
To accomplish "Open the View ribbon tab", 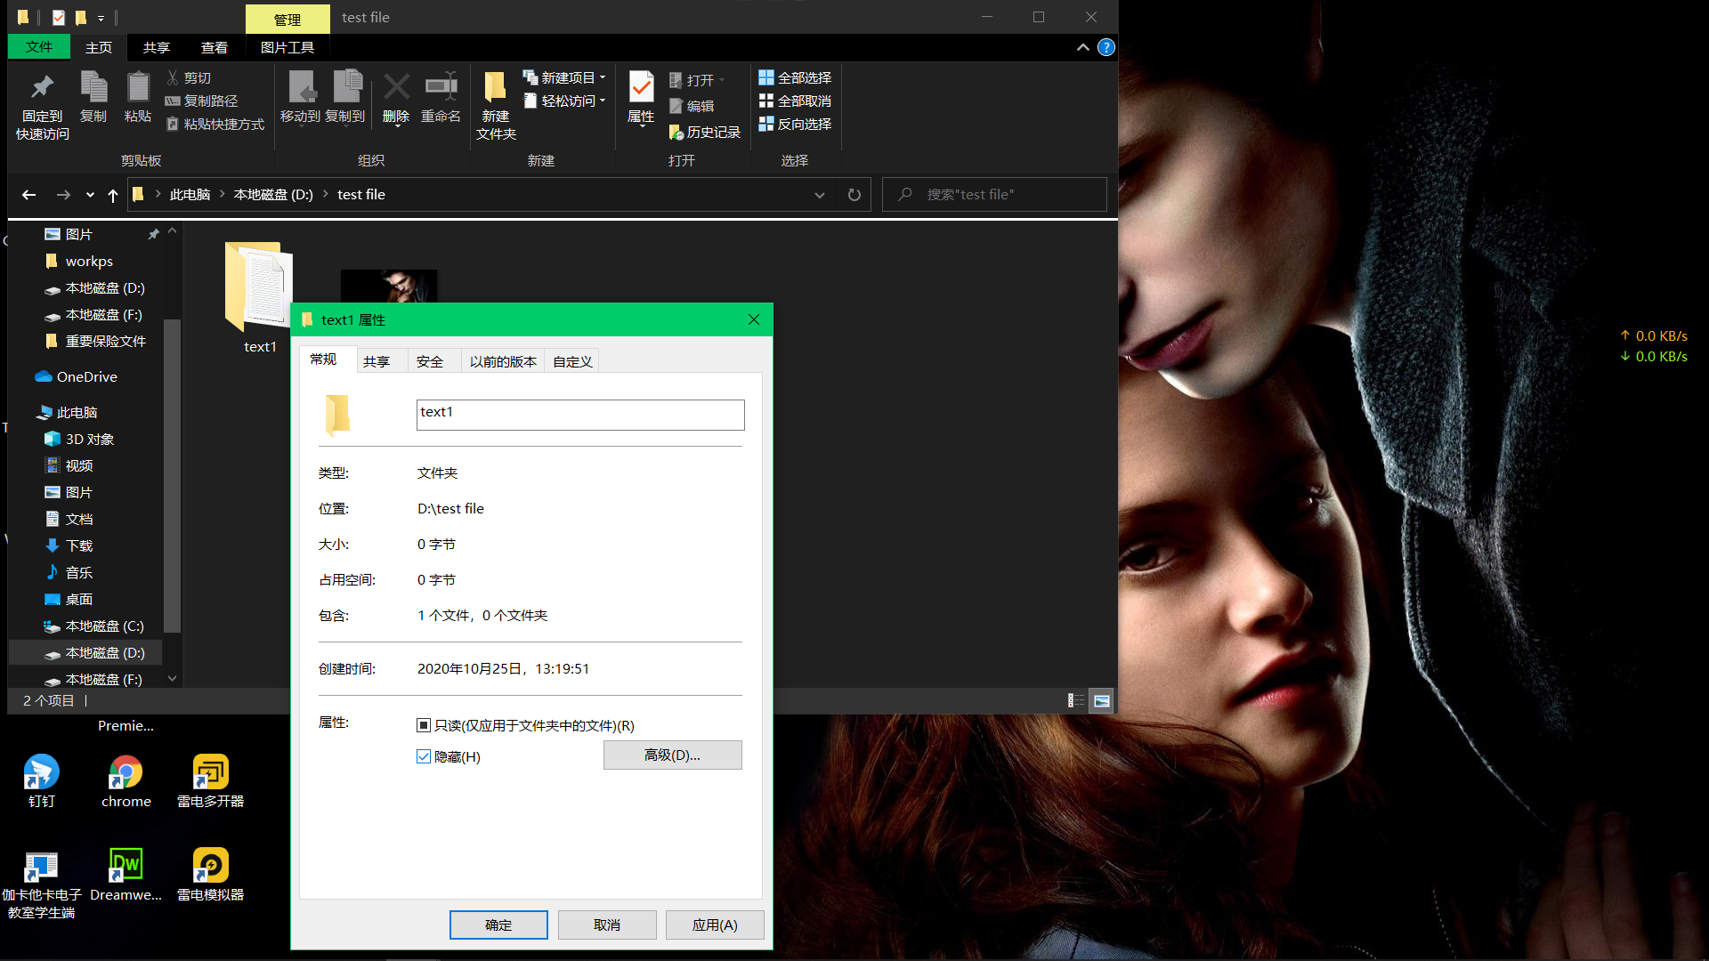I will click(214, 47).
